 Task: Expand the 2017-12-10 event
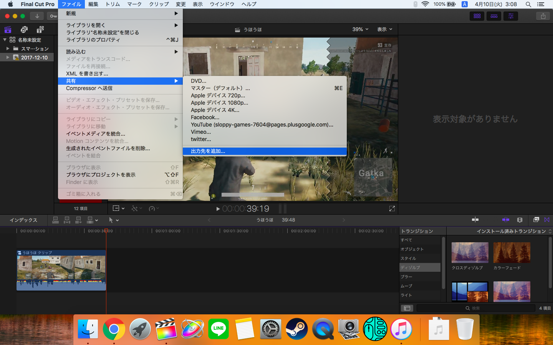(8, 58)
